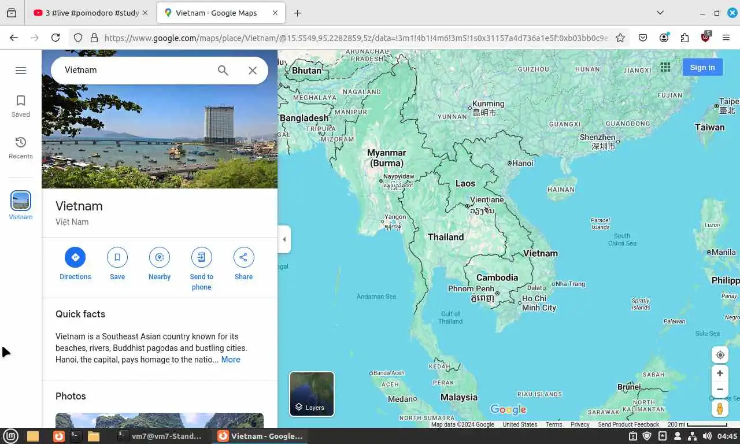Click the Manila label on map
Viewport: 740px width, 444px height.
point(723,252)
